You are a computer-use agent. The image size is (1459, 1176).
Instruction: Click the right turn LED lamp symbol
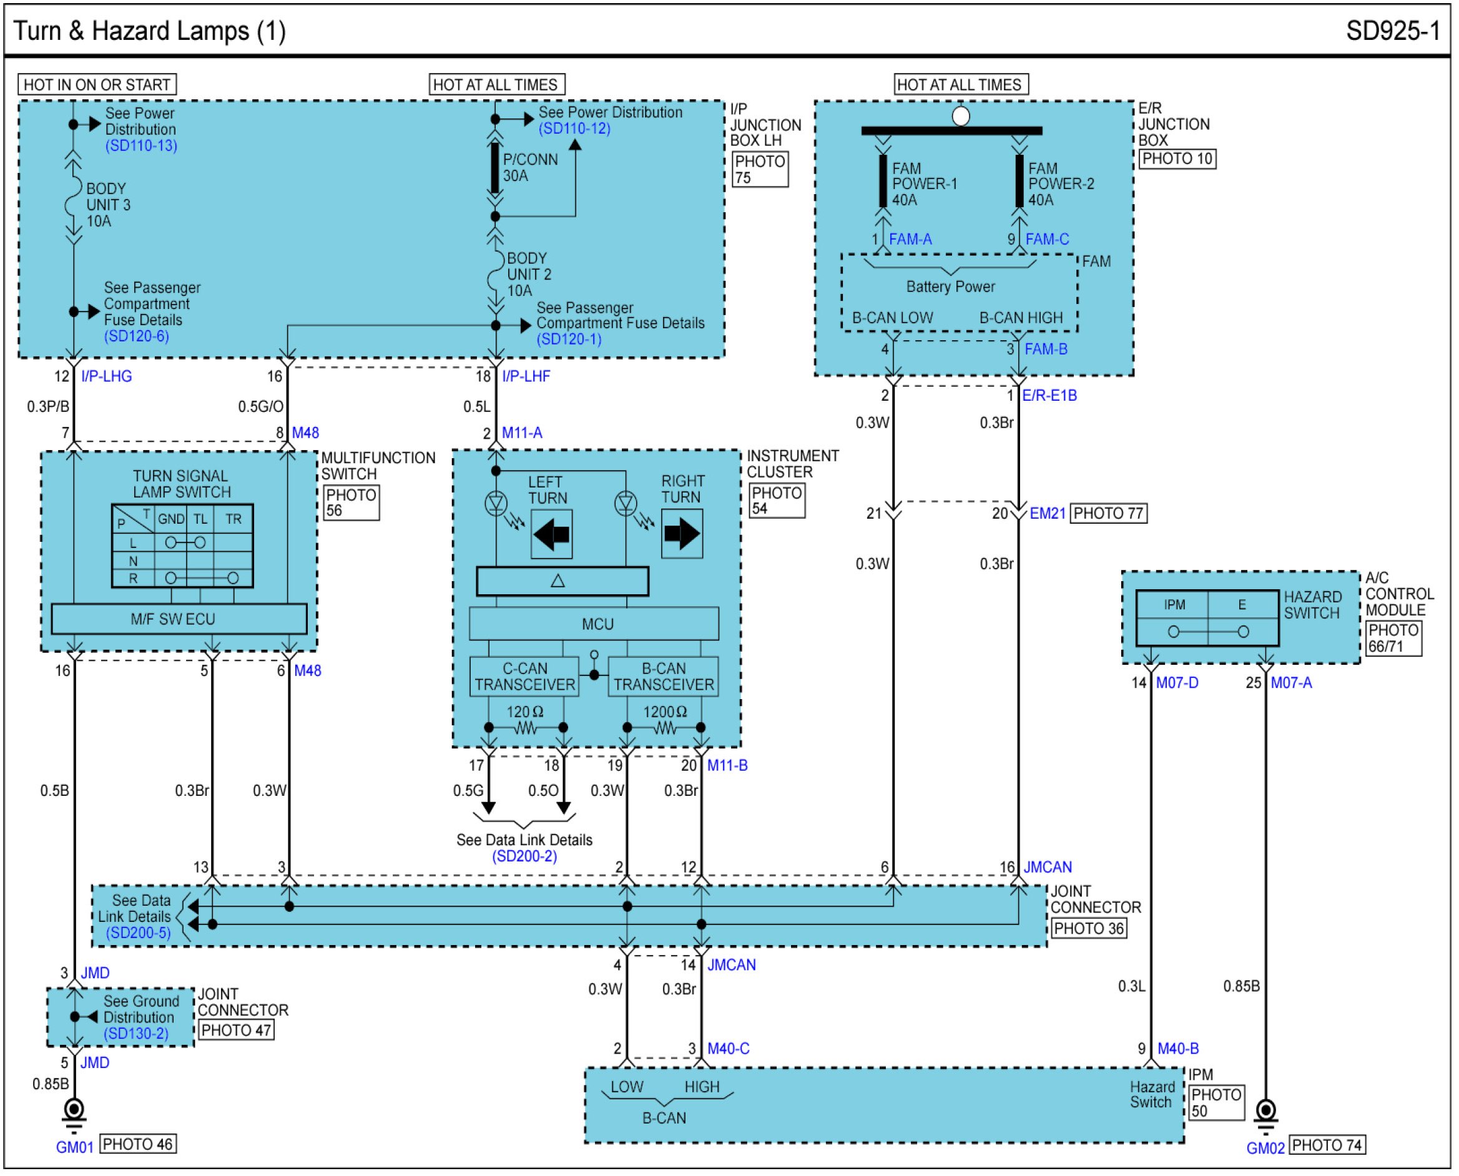[x=625, y=503]
